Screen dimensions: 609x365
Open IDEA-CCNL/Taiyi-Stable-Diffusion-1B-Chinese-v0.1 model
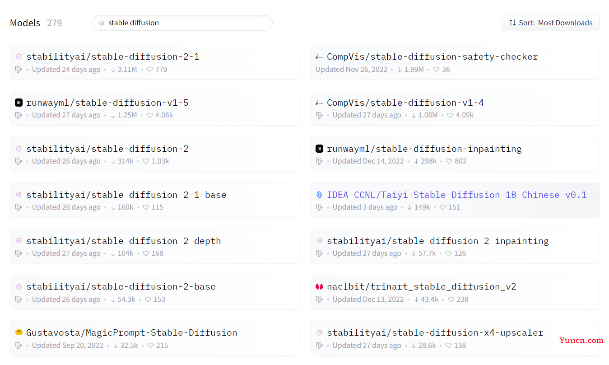[455, 200]
